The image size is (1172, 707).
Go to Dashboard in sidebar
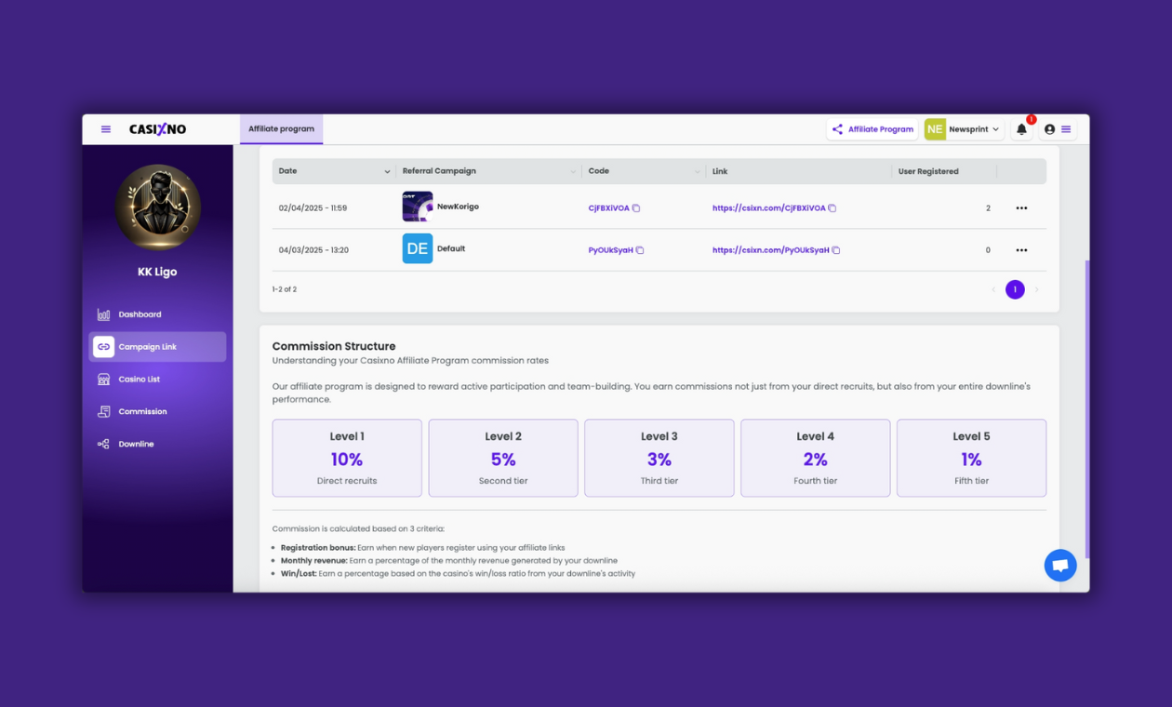pyautogui.click(x=157, y=314)
